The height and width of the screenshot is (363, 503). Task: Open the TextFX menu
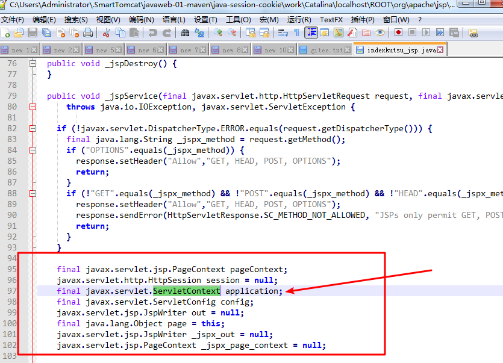click(331, 20)
